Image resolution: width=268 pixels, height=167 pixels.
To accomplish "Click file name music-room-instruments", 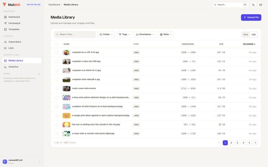I will point(84,89).
